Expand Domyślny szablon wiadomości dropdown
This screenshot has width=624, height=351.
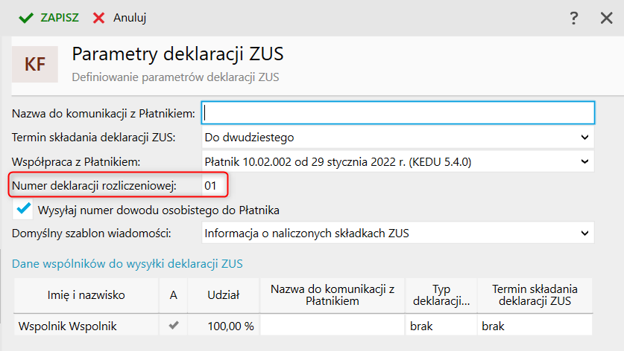583,234
